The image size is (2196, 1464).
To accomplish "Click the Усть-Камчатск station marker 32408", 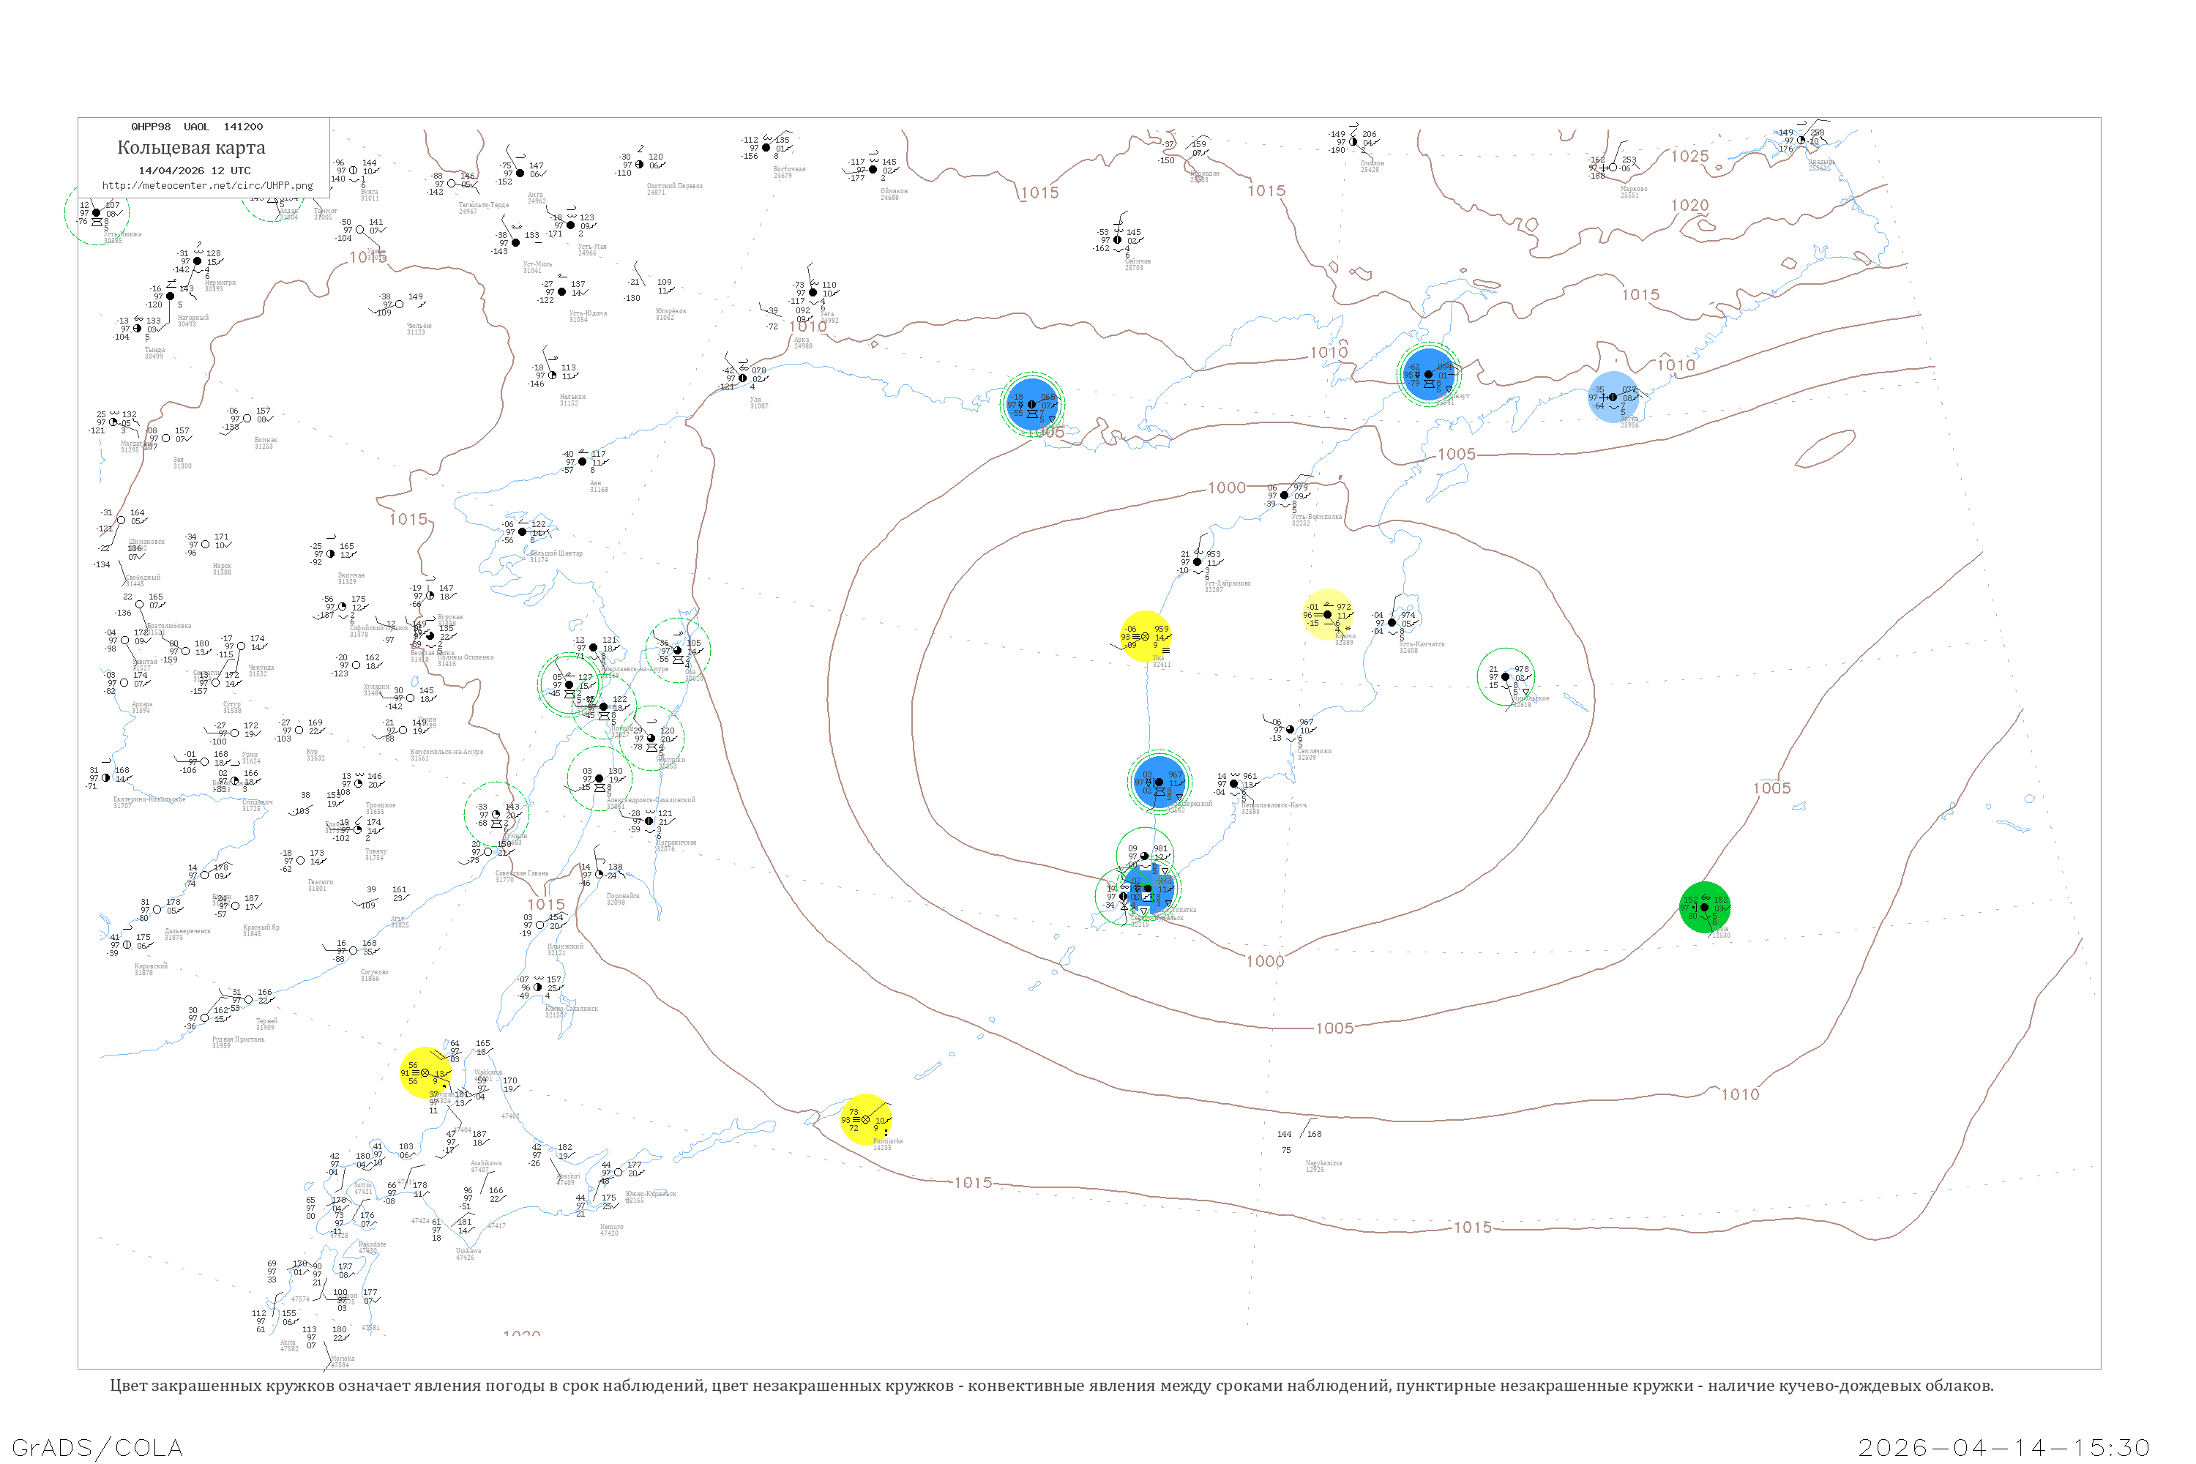I will point(1392,621).
